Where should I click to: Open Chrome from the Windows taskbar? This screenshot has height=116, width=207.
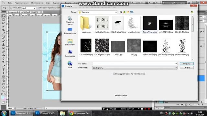[80, 113]
